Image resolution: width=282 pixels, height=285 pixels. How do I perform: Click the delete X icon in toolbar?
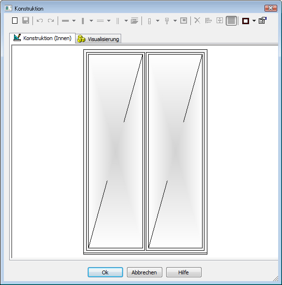tap(197, 21)
